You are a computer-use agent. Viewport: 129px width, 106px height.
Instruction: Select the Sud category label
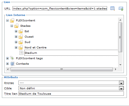[27, 42]
